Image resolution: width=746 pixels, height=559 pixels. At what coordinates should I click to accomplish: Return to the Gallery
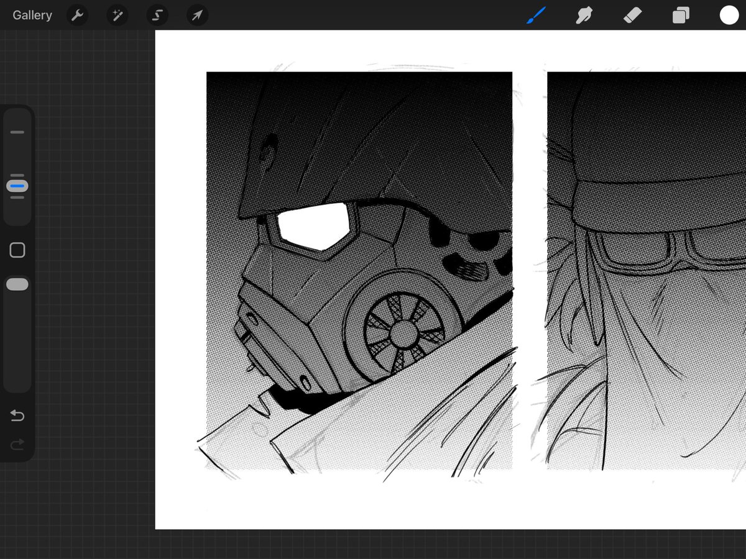(32, 15)
